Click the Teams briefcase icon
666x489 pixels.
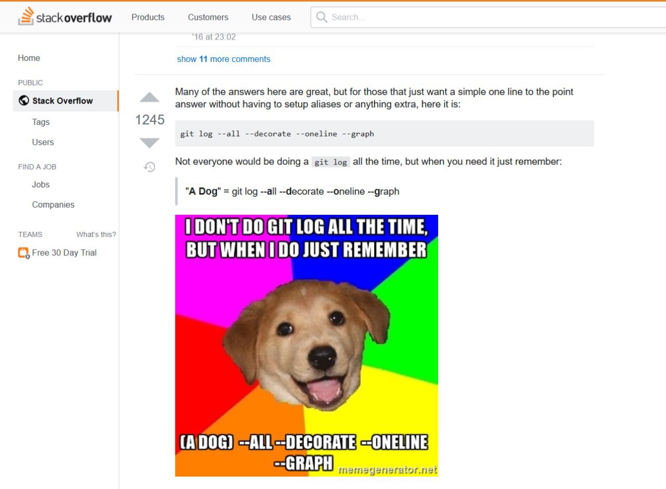pyautogui.click(x=24, y=253)
